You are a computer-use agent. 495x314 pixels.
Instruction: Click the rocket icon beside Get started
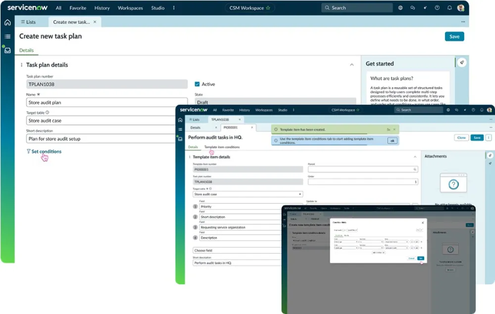pyautogui.click(x=461, y=62)
